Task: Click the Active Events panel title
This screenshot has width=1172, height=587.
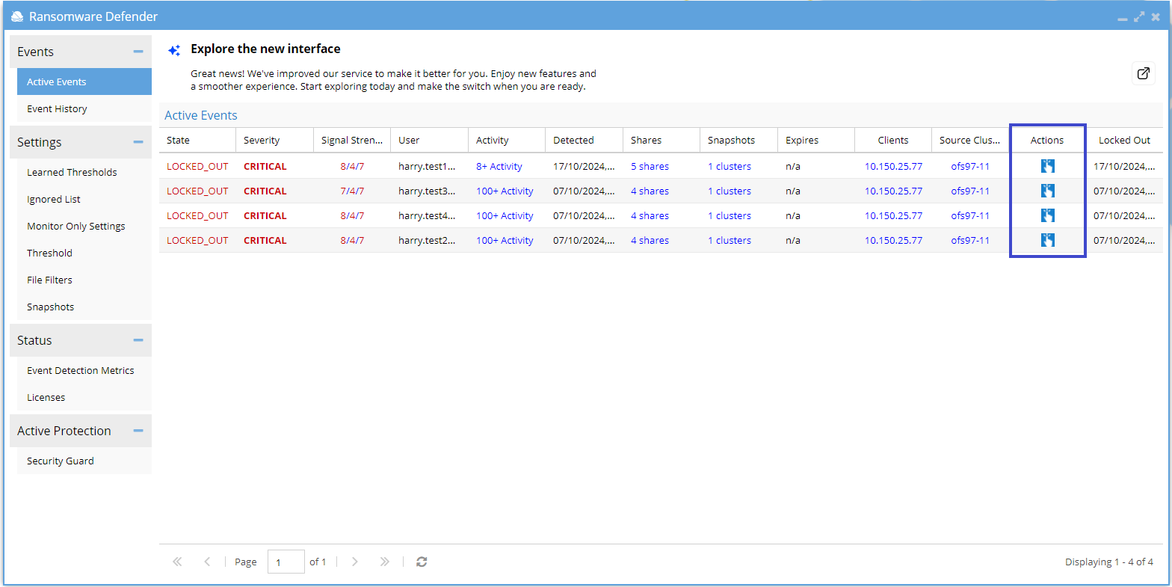Action: (x=201, y=115)
